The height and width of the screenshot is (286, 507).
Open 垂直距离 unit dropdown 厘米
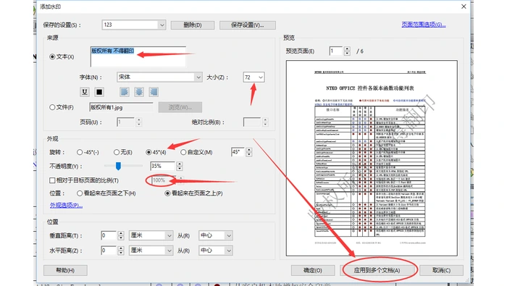pos(151,235)
